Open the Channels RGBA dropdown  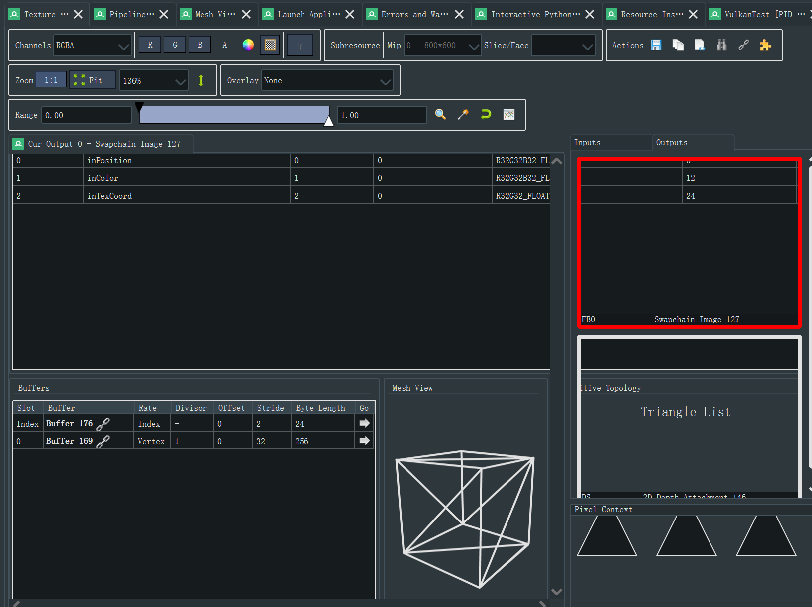(x=93, y=45)
